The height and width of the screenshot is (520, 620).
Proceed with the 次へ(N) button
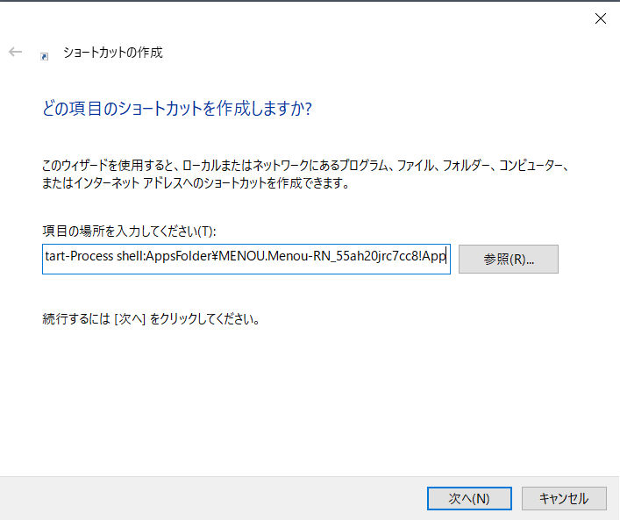pos(469,498)
